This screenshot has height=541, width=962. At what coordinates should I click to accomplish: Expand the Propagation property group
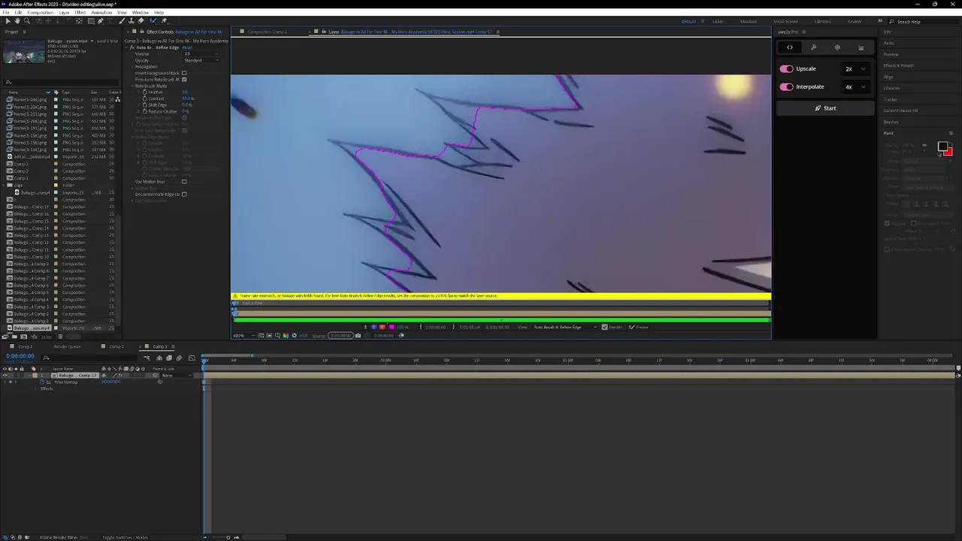pyautogui.click(x=132, y=67)
